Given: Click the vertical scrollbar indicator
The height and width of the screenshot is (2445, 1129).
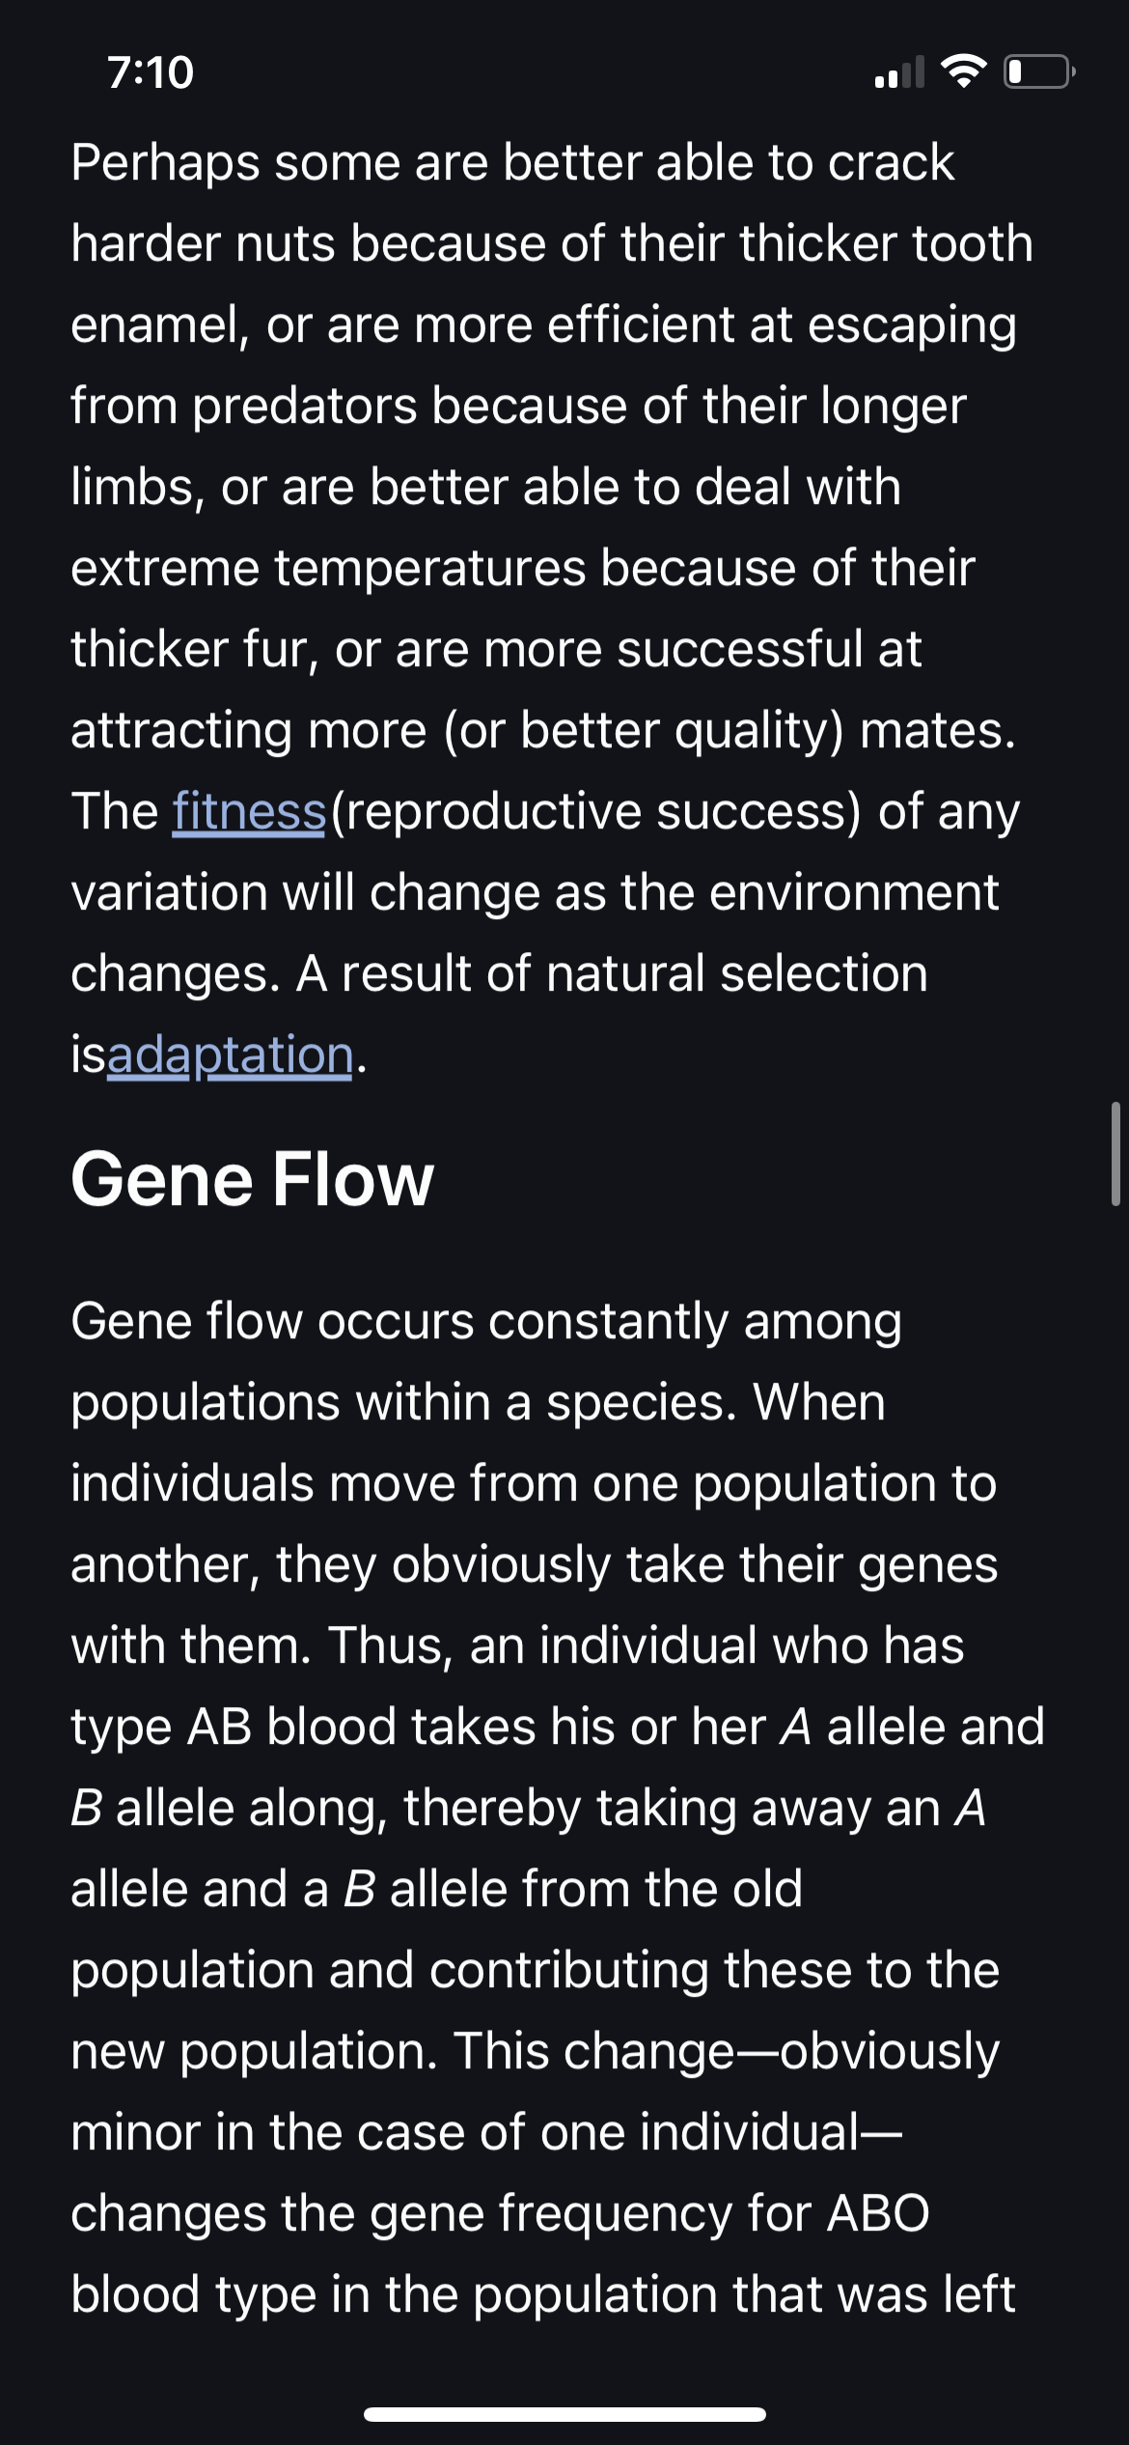Looking at the screenshot, I should pyautogui.click(x=1115, y=1153).
